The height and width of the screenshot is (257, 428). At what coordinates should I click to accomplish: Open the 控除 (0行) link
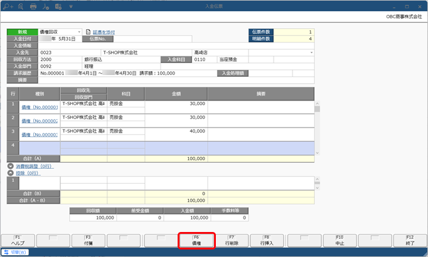click(x=28, y=173)
